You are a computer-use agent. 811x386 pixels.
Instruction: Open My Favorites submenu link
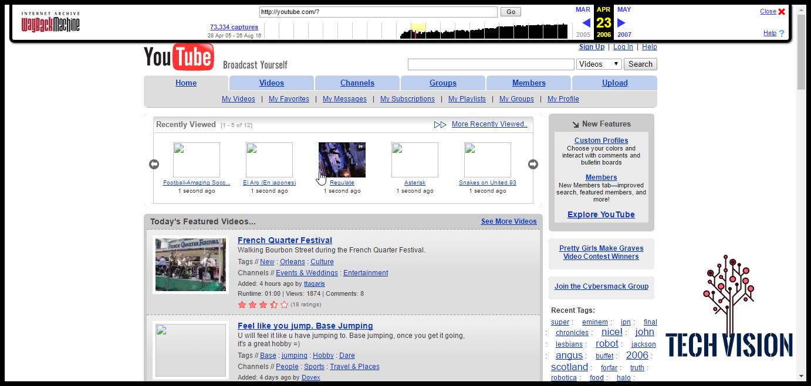pyautogui.click(x=289, y=99)
